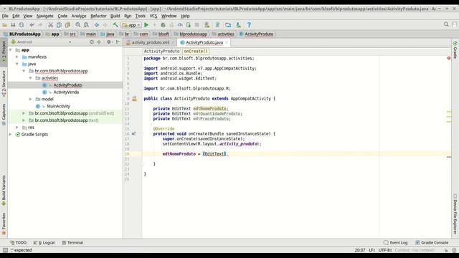Click the Search Everywhere magnifier icon

pyautogui.click(x=446, y=24)
